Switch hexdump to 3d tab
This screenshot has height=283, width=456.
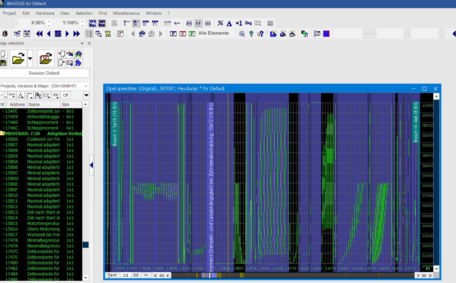pos(136,275)
